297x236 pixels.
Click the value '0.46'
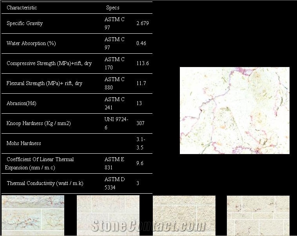(x=141, y=43)
